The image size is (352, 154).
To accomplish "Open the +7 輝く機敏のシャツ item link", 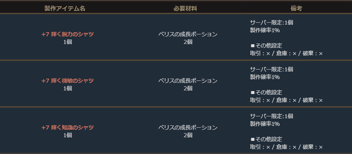I will tap(67, 81).
